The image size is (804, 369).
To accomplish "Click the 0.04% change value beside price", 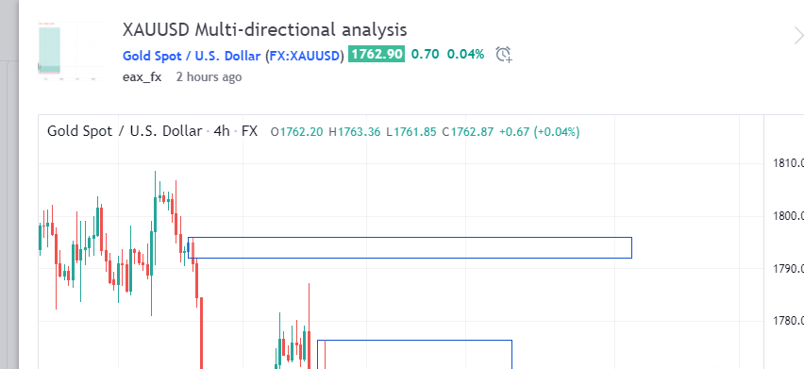I will [465, 54].
